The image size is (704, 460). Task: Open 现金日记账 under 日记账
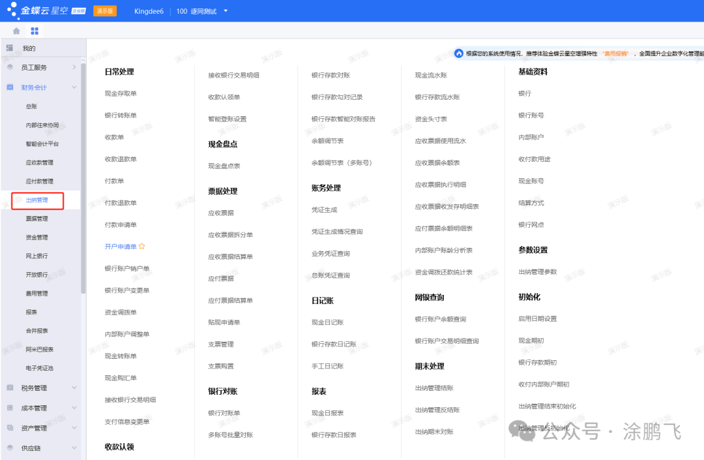pyautogui.click(x=327, y=322)
